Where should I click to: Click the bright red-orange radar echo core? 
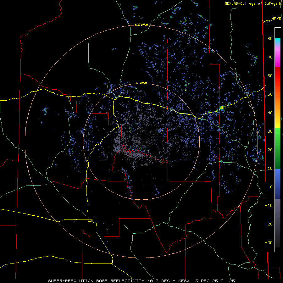coord(222,108)
